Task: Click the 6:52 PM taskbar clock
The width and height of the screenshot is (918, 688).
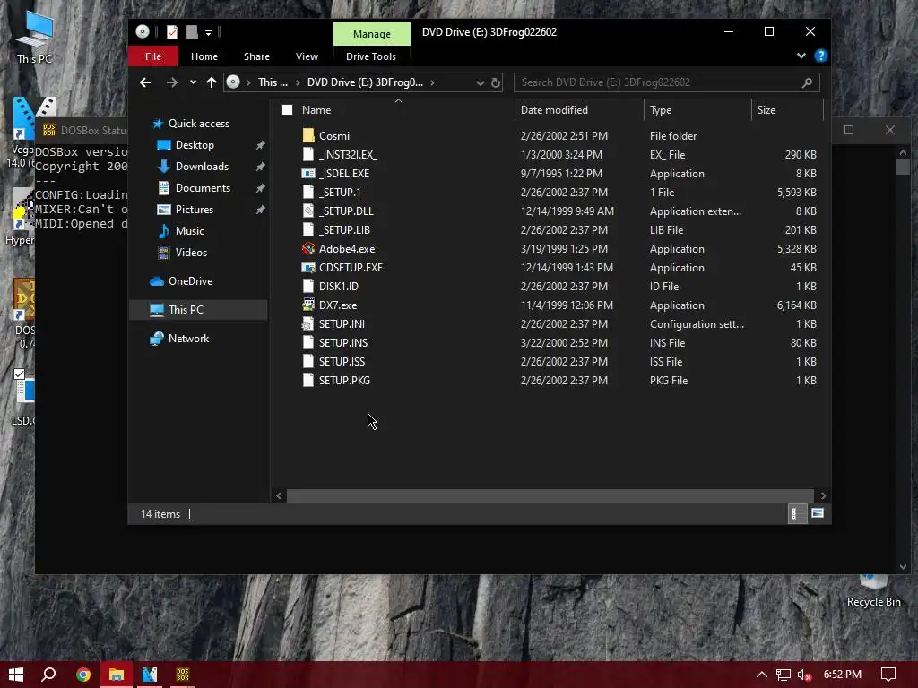Action: pos(842,675)
